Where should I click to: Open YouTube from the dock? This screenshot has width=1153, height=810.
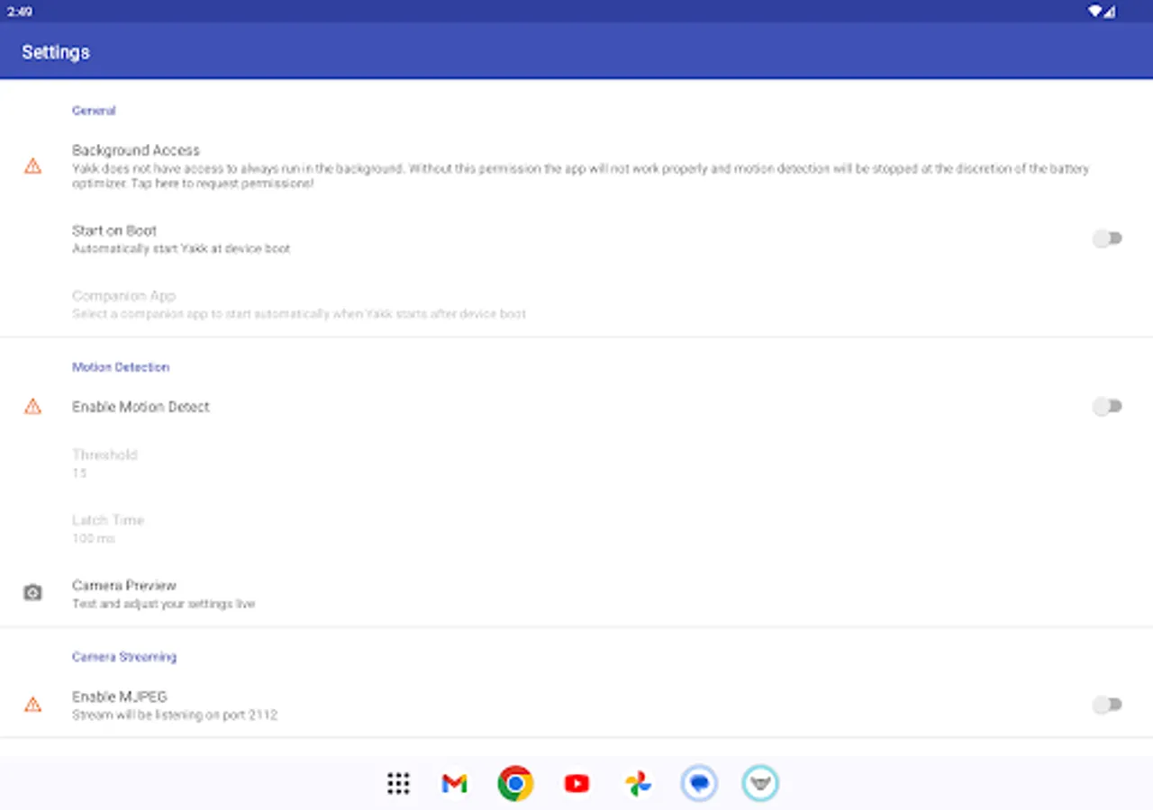tap(576, 783)
